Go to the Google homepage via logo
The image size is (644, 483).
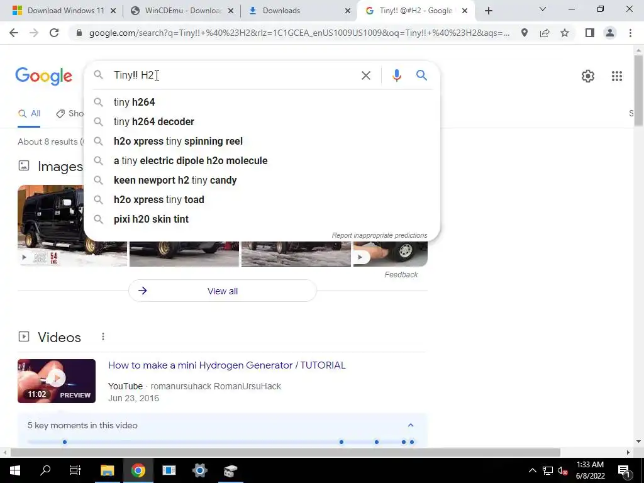(x=43, y=76)
